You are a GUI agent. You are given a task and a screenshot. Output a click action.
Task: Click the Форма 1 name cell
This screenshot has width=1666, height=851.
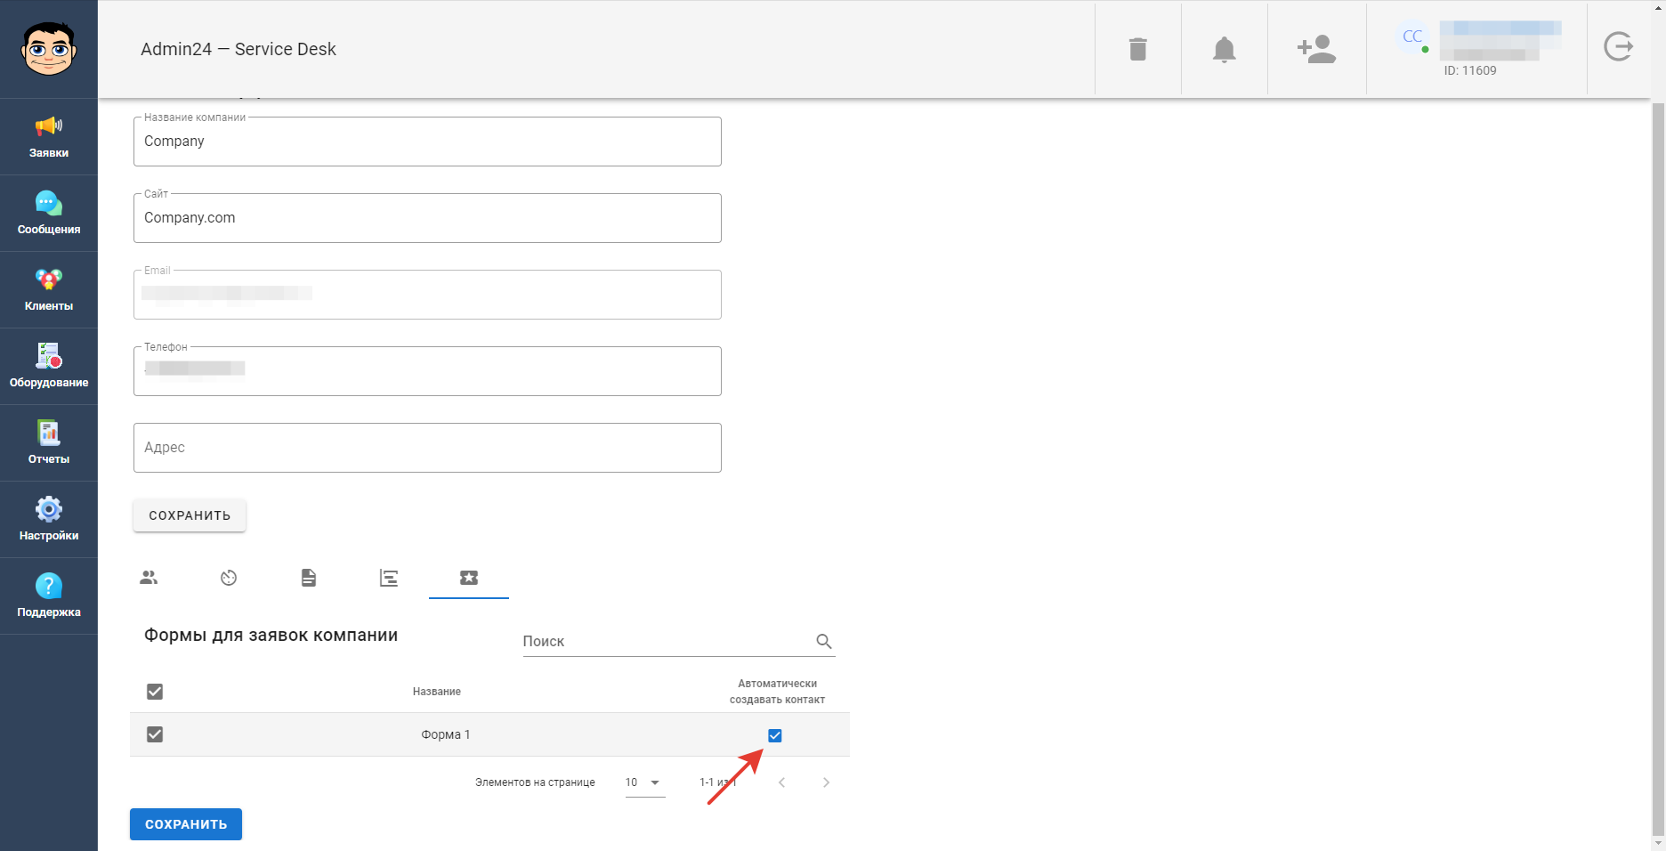click(446, 734)
